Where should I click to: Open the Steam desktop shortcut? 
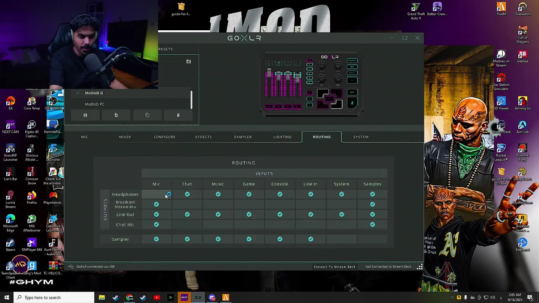point(11,245)
